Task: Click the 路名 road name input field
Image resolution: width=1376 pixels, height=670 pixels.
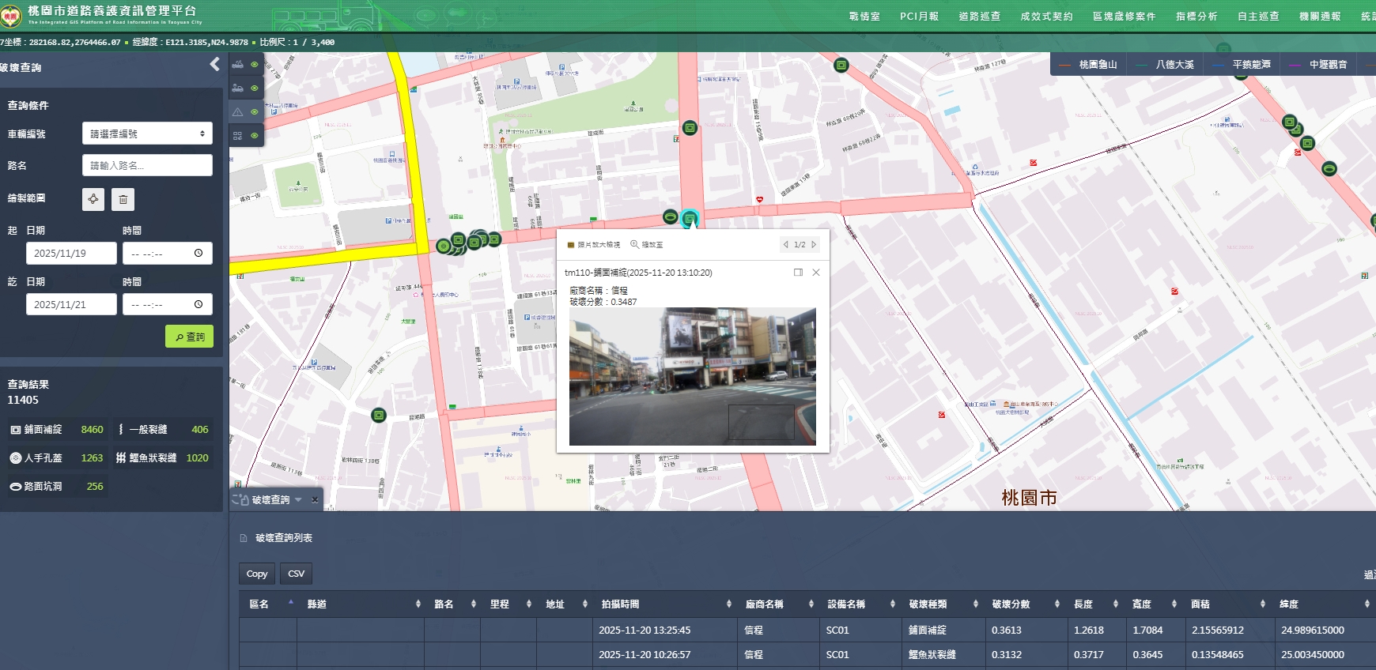Action: [147, 165]
